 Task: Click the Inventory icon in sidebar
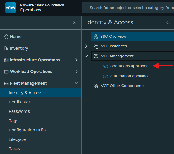pos(6,48)
